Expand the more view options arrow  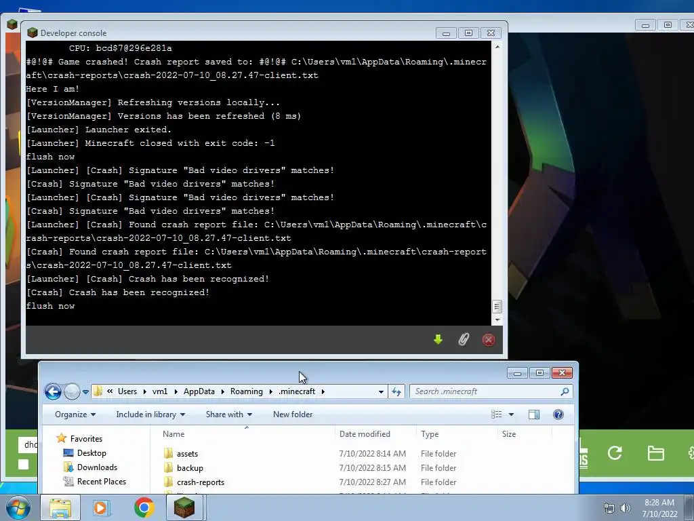(x=511, y=414)
